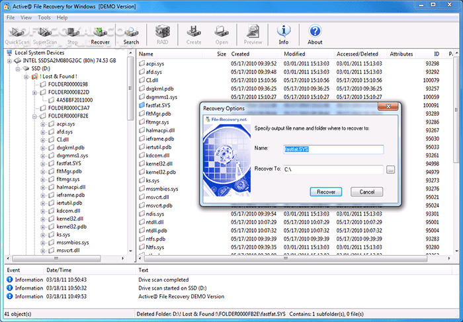Click the Name input field

333,149
